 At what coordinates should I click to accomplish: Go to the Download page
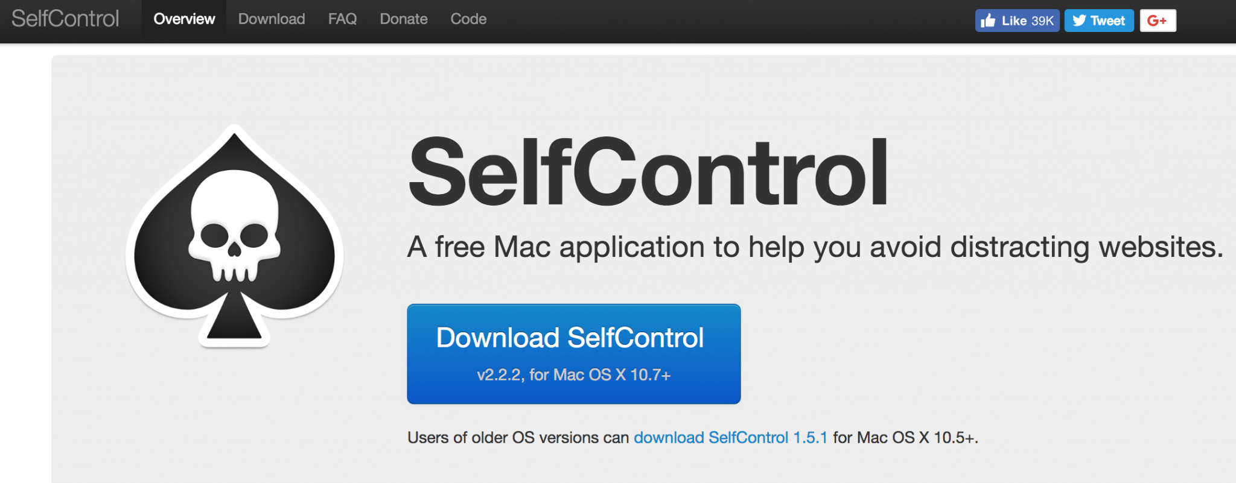click(272, 19)
